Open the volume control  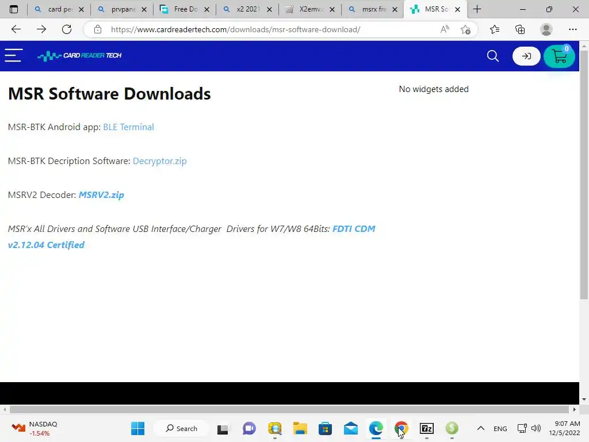(536, 428)
